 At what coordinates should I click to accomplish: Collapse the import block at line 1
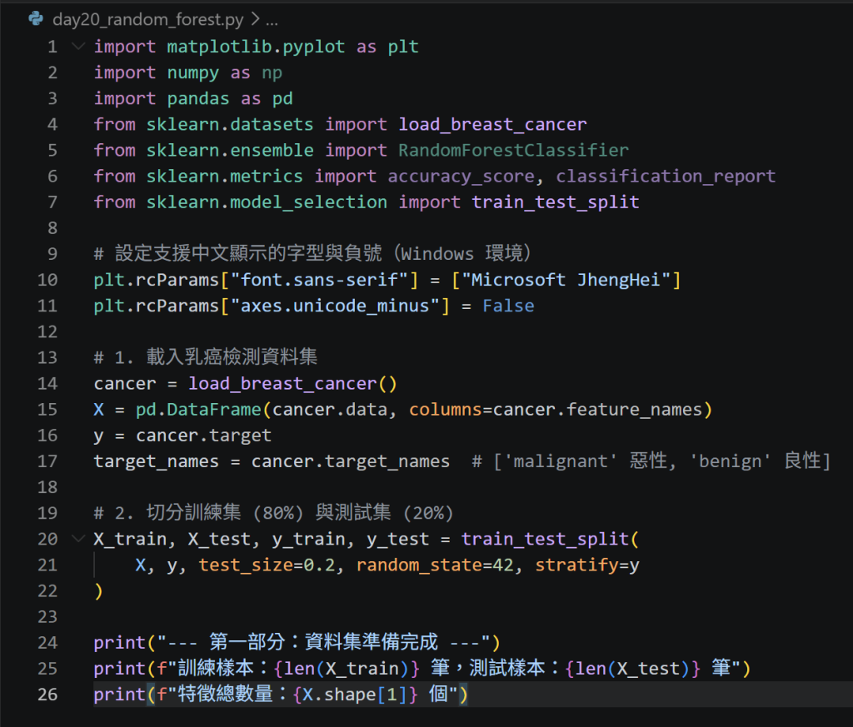point(79,47)
